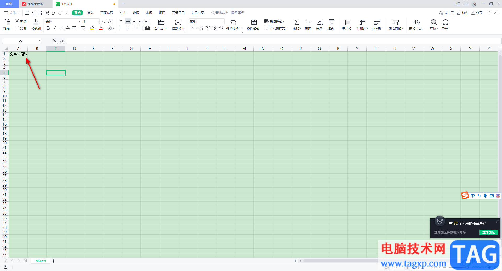502x271 pixels.
Task: Click the 筛选 filter funnel icon
Action: coord(309,22)
